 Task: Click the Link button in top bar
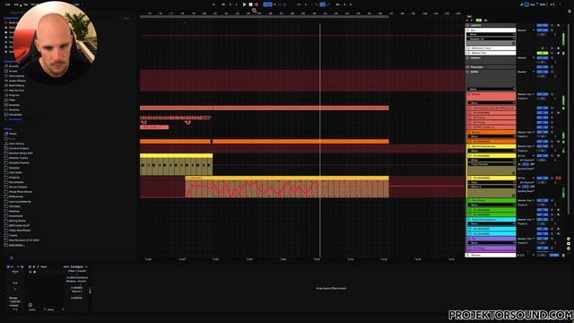7,4
